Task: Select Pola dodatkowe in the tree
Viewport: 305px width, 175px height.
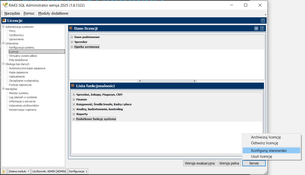Action: tap(18, 60)
